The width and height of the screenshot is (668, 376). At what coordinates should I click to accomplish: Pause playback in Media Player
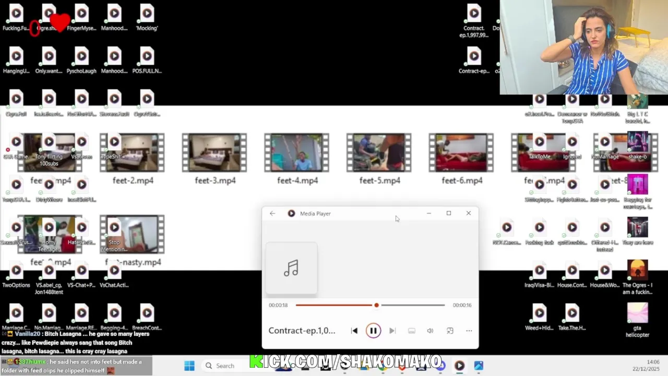coord(373,331)
